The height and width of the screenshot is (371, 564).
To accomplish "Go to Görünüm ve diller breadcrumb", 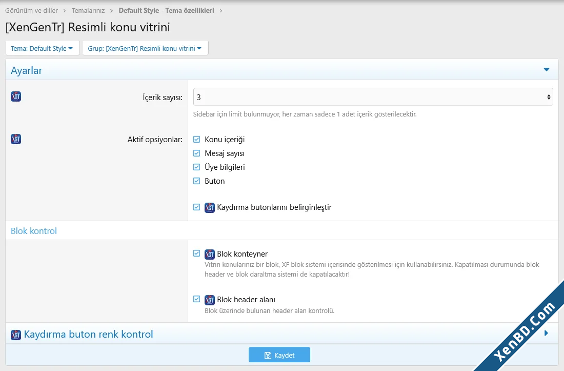I will click(x=31, y=10).
